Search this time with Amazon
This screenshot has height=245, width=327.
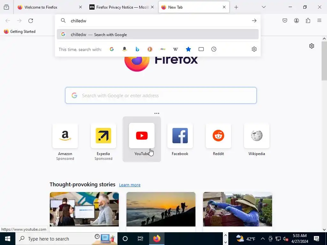(x=125, y=49)
